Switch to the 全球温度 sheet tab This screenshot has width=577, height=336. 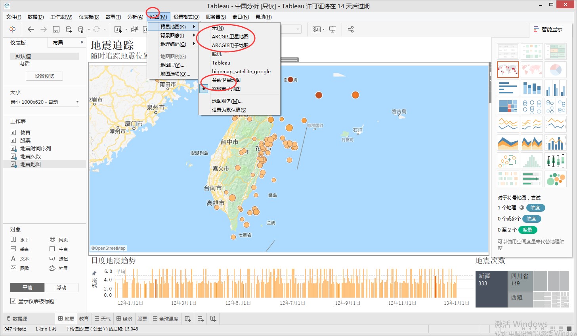[x=165, y=319]
